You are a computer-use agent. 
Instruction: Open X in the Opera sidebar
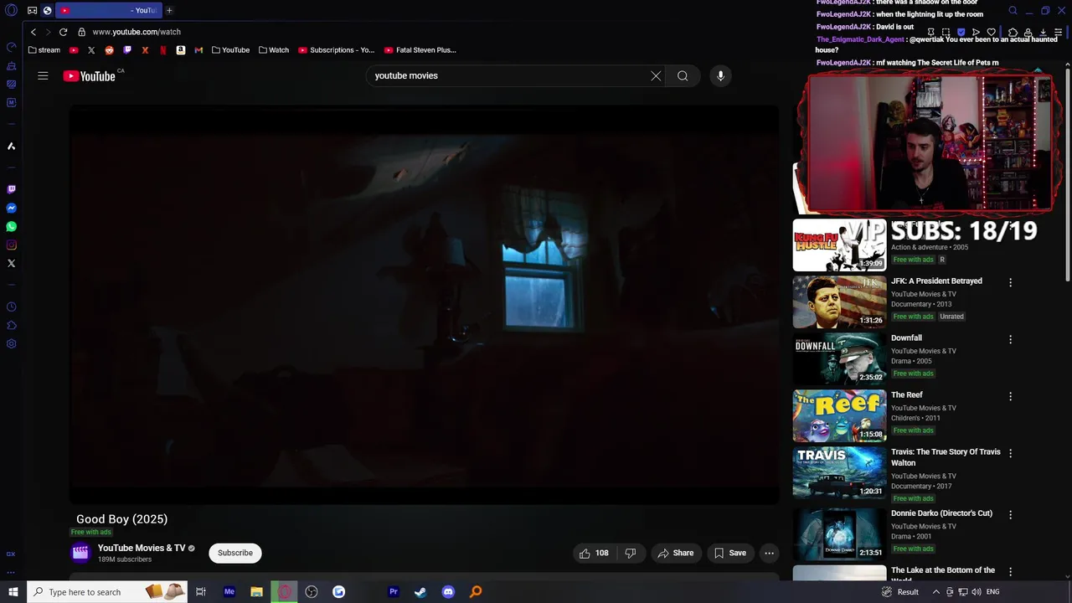[x=11, y=263]
